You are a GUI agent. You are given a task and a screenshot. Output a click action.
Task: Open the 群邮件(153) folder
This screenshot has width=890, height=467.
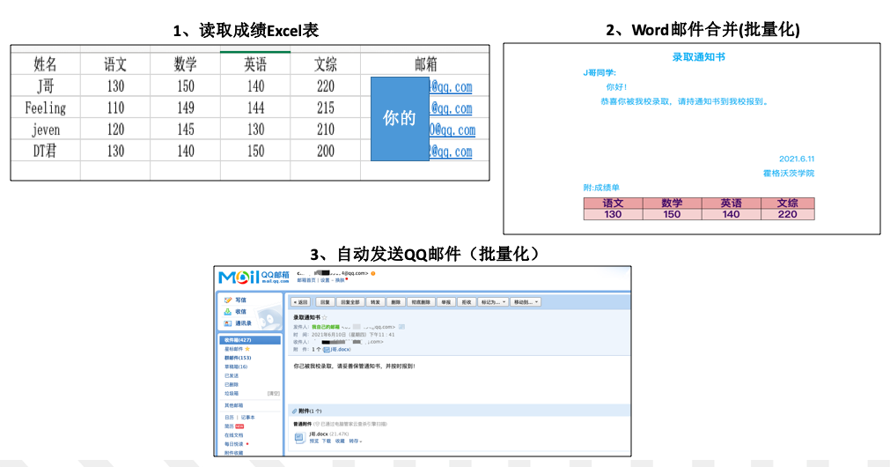238,358
